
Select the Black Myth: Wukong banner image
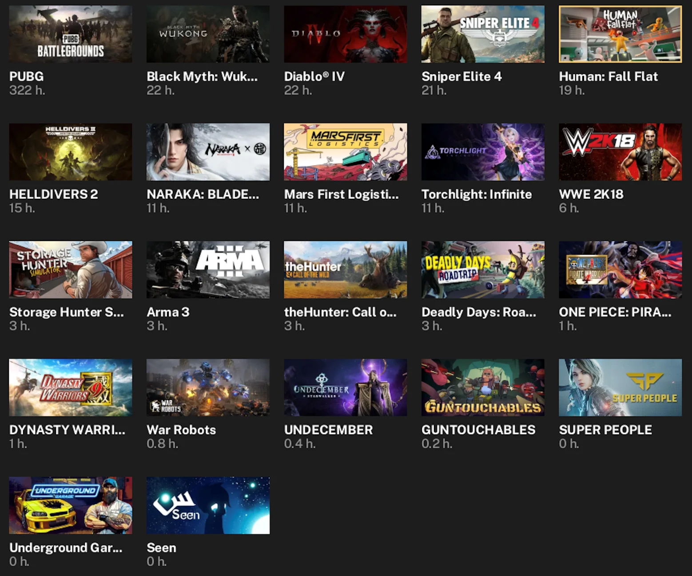[207, 33]
